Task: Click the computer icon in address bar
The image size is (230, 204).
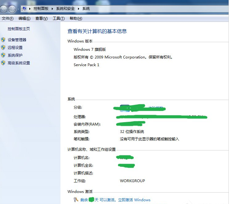Action: click(x=24, y=9)
